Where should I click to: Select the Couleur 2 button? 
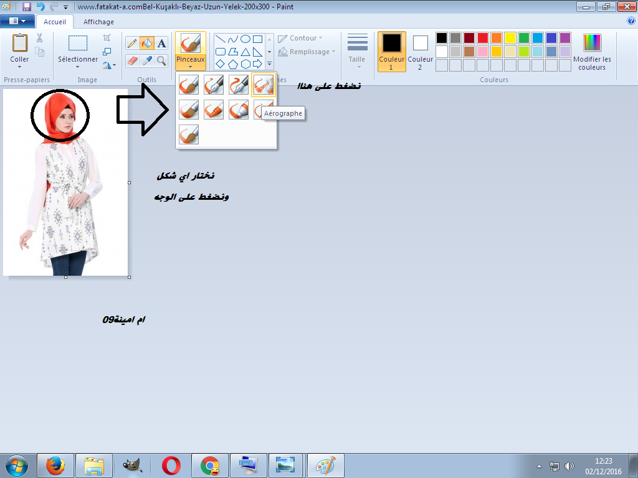421,52
